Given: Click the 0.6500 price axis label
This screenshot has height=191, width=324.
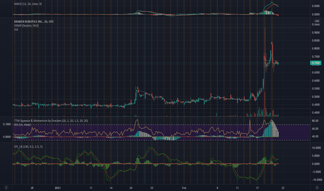Looking at the screenshot, I should tap(316, 73).
